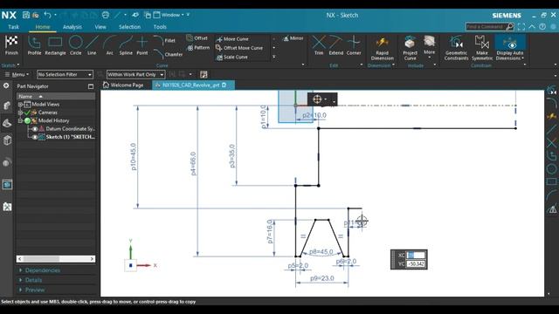Screen dimensions: 559x314
Task: Select the Spline tool
Action: coord(126,45)
